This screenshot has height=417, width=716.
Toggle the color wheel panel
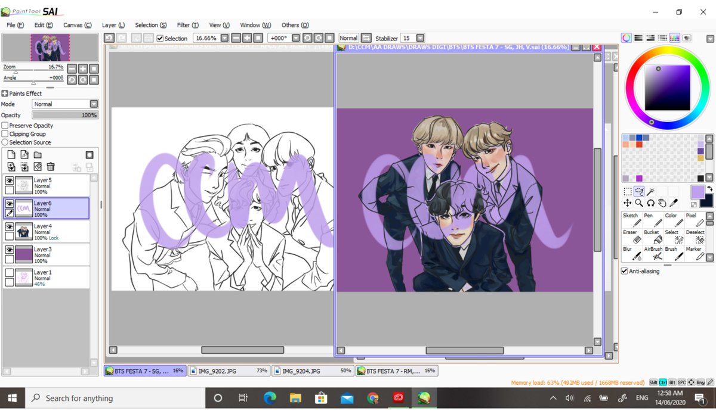coord(626,38)
